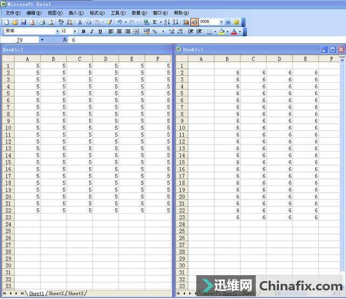Click the AutoSum sigma icon
Screen dimensions: 346x299
point(155,22)
